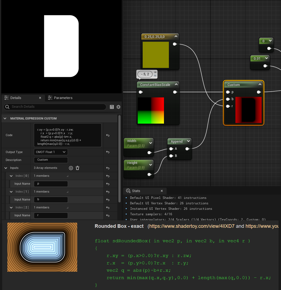The image size is (281, 290).
Task: Expand the Width parameter node chevron
Action: 151,143
